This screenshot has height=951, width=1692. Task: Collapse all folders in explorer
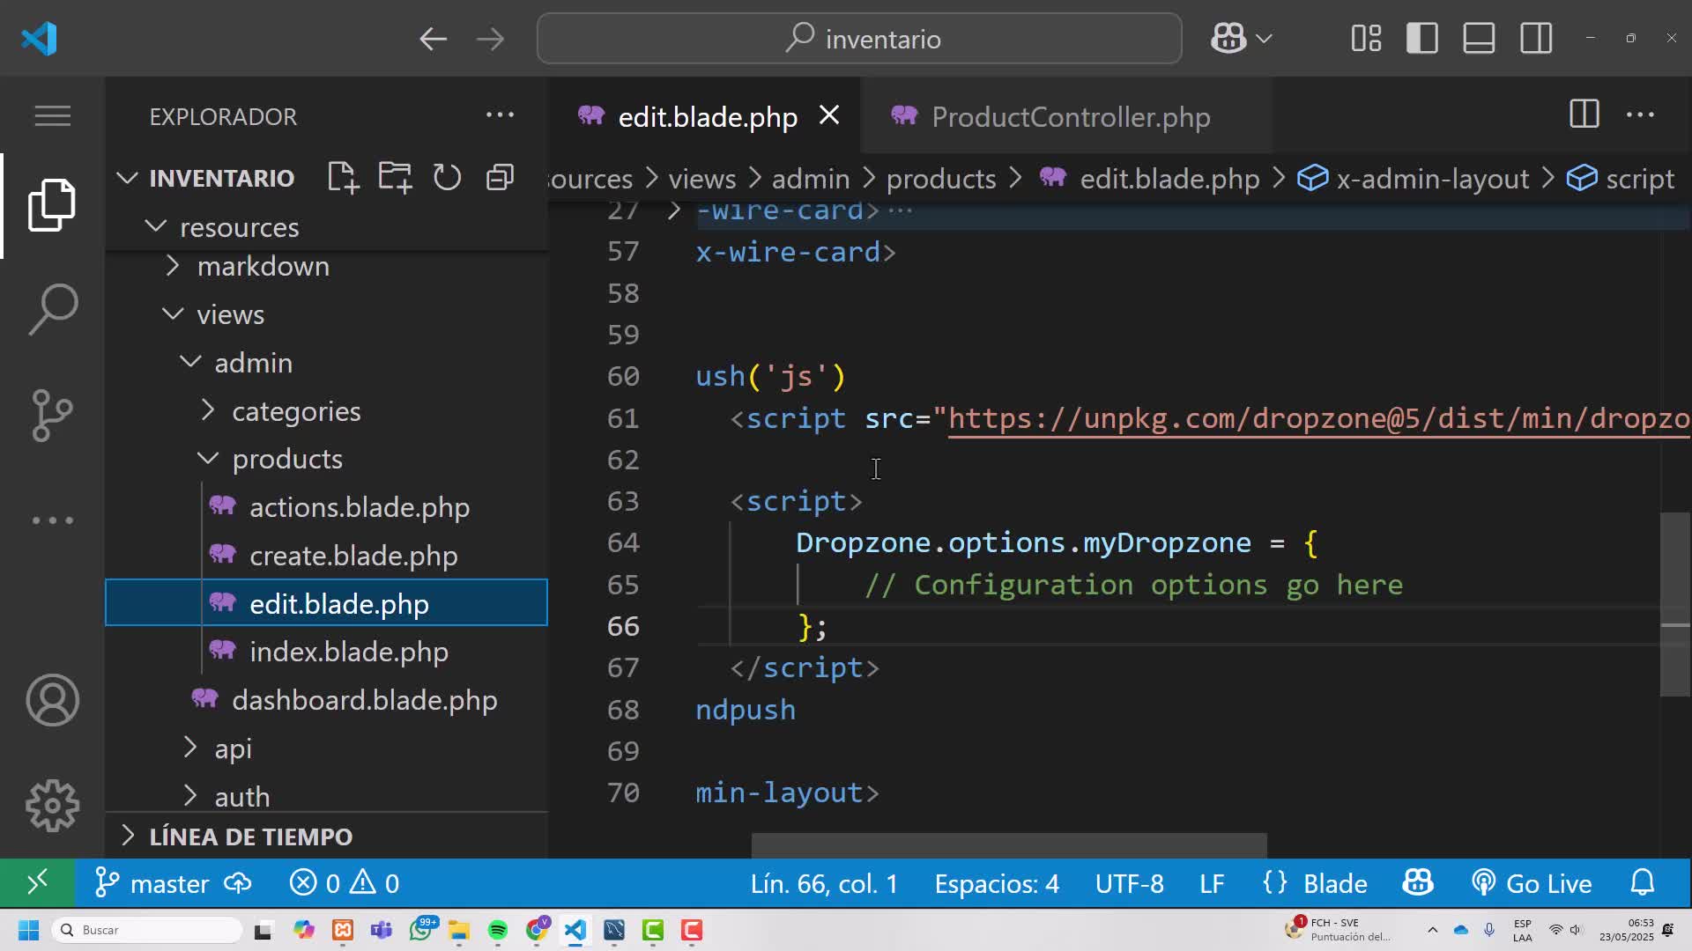tap(500, 177)
